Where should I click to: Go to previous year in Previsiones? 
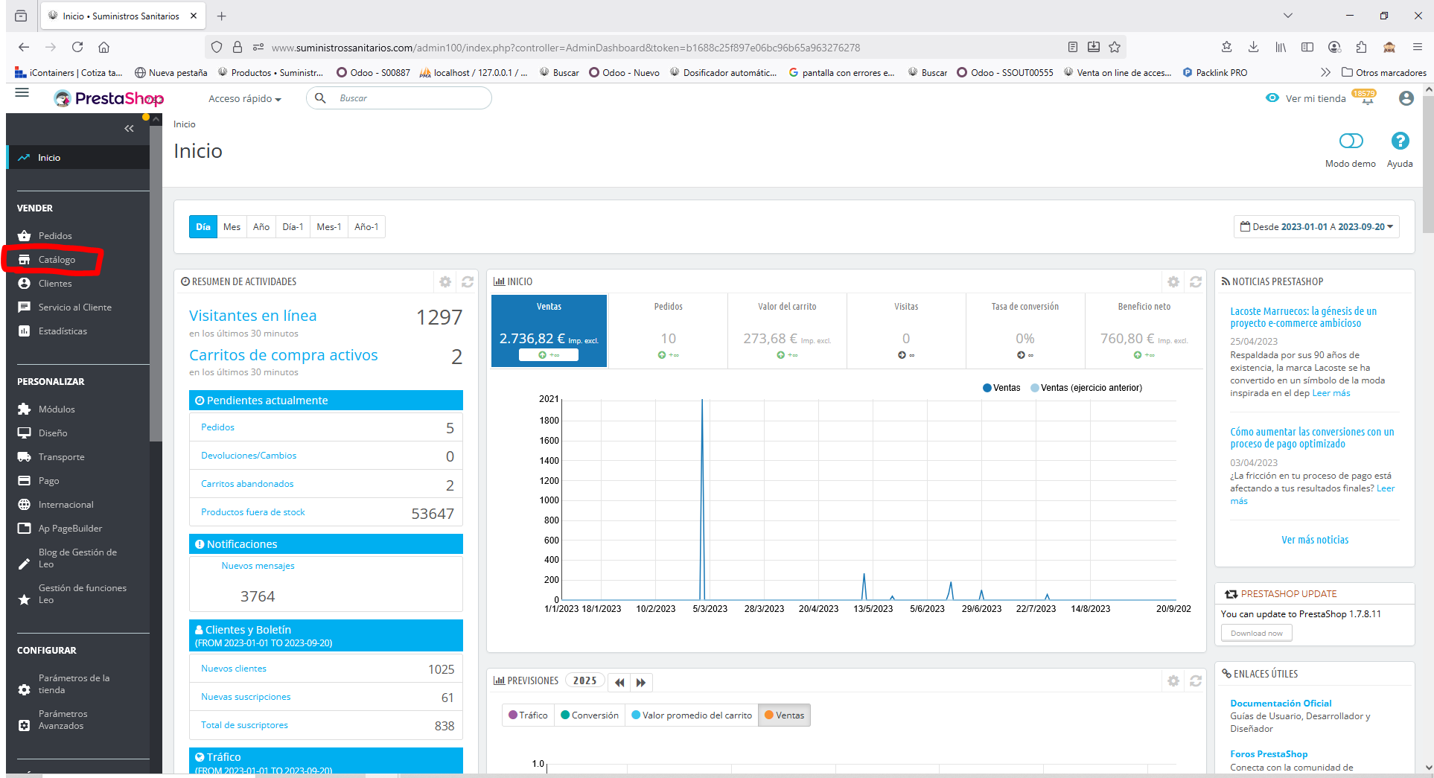pos(619,682)
